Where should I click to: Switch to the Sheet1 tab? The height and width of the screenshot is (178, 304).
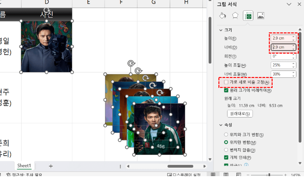pyautogui.click(x=24, y=166)
